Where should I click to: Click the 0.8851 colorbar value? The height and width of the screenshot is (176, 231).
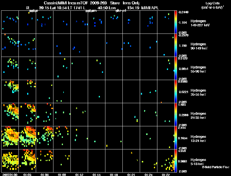[x=183, y=69]
